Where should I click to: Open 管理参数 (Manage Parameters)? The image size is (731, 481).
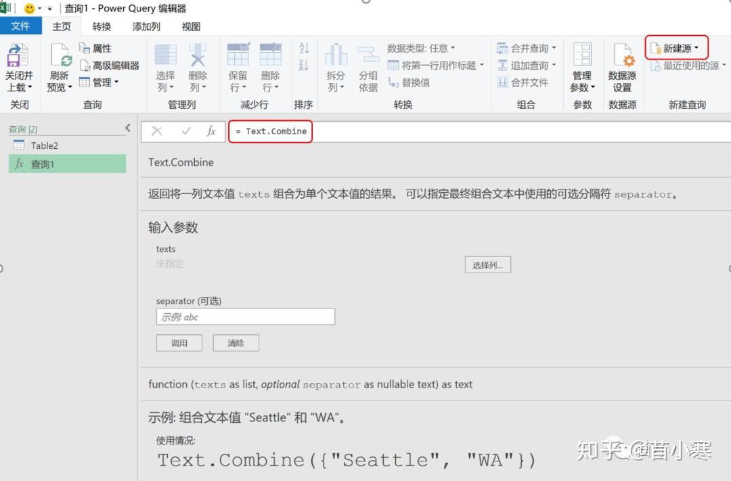pyautogui.click(x=581, y=67)
